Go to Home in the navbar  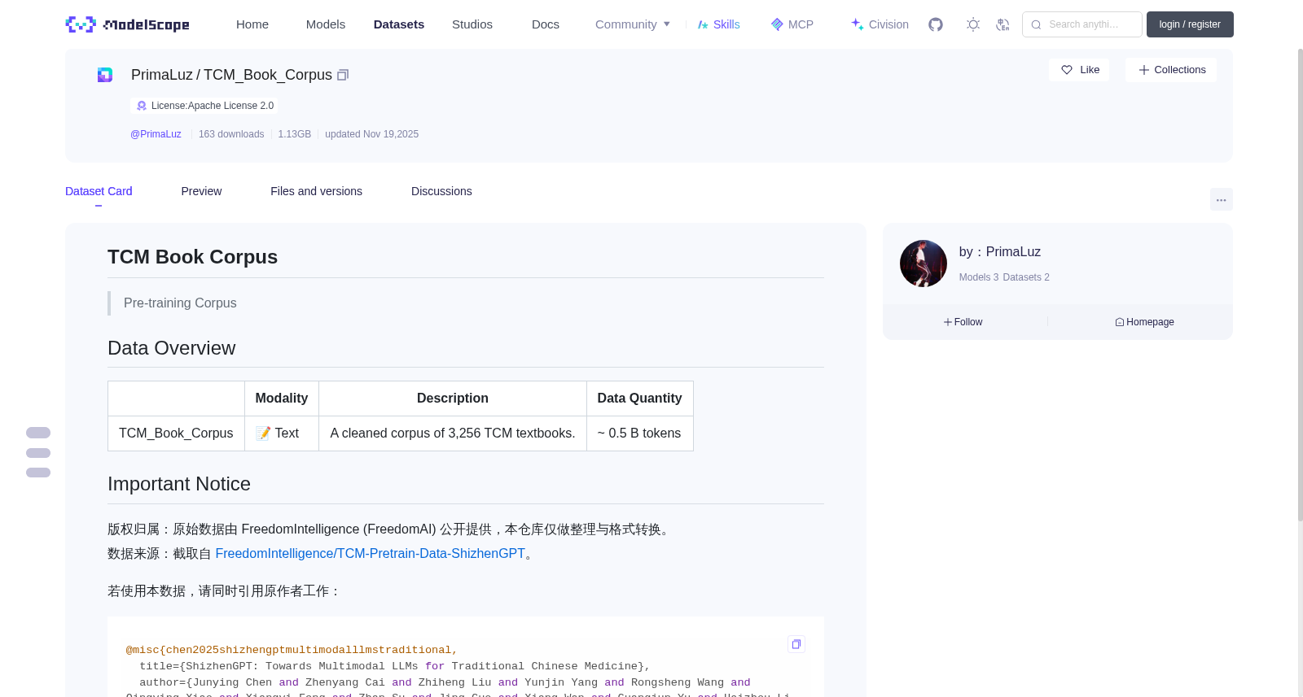pyautogui.click(x=252, y=24)
